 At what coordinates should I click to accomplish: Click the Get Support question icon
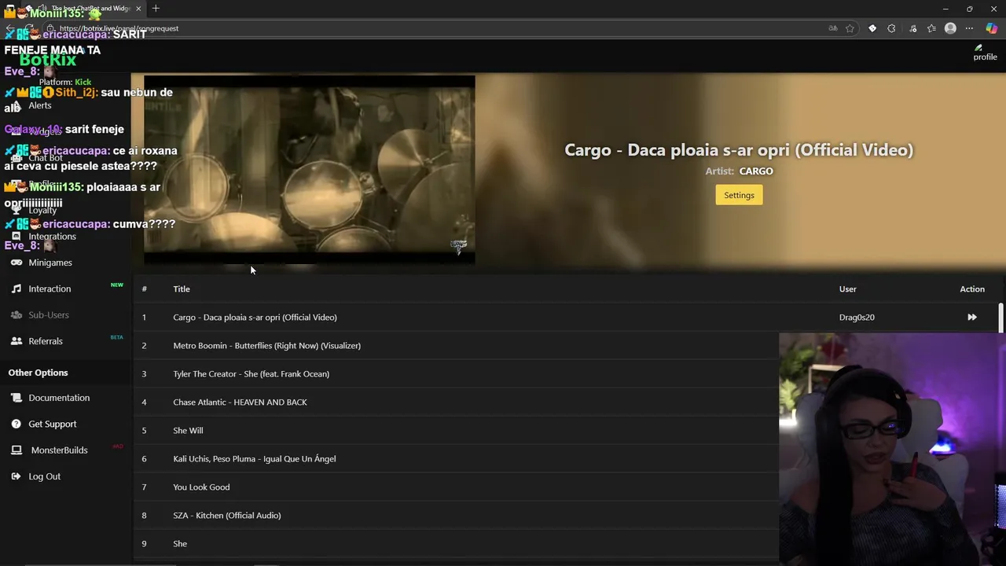click(x=17, y=424)
